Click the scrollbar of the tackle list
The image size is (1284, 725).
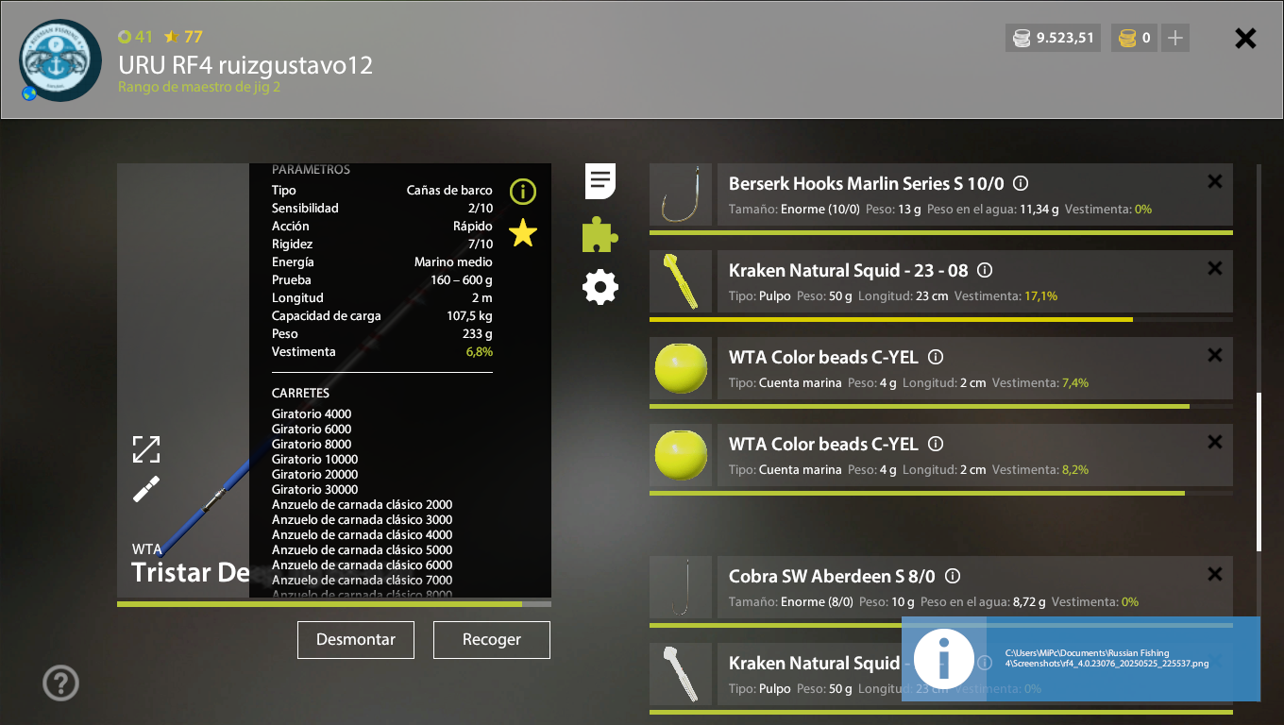[1259, 472]
